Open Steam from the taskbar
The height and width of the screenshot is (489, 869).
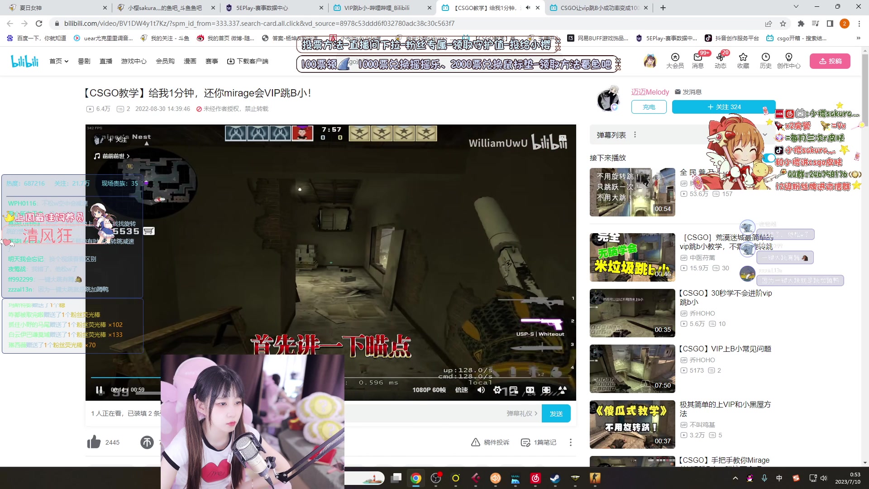coord(555,478)
